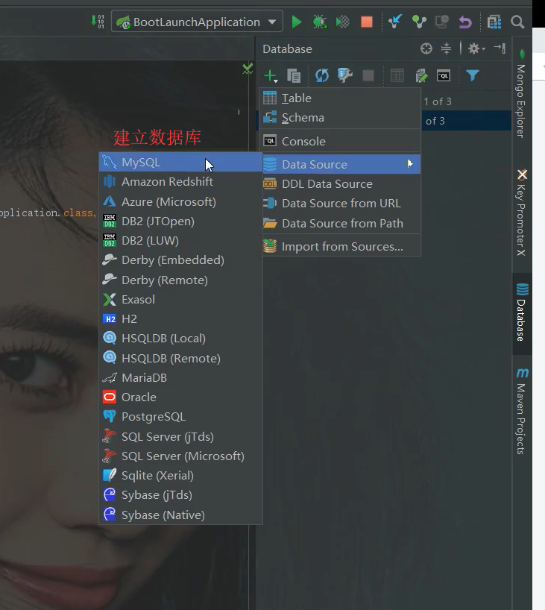Select Derby (Remote) data source

(181, 280)
